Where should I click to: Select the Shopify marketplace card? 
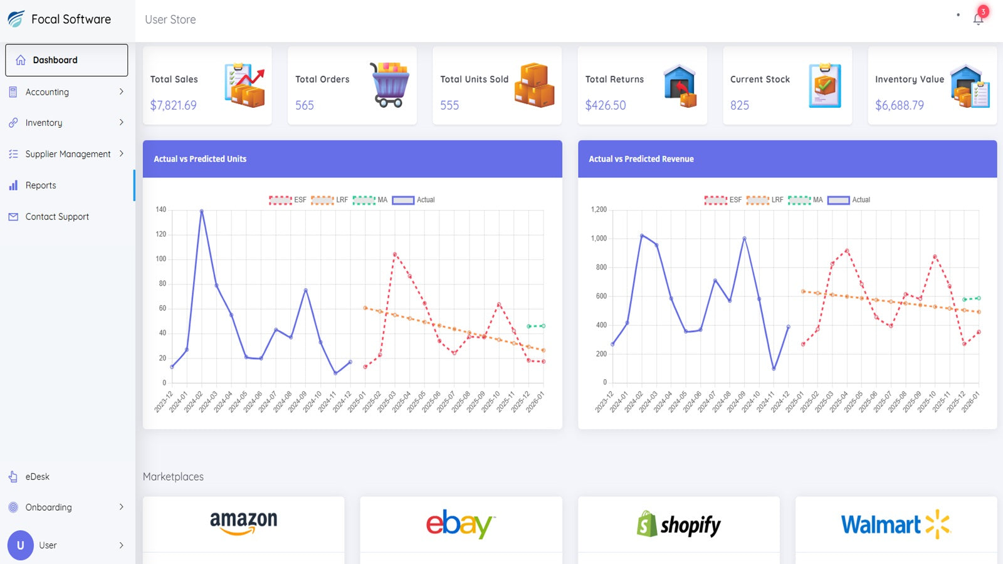point(679,525)
